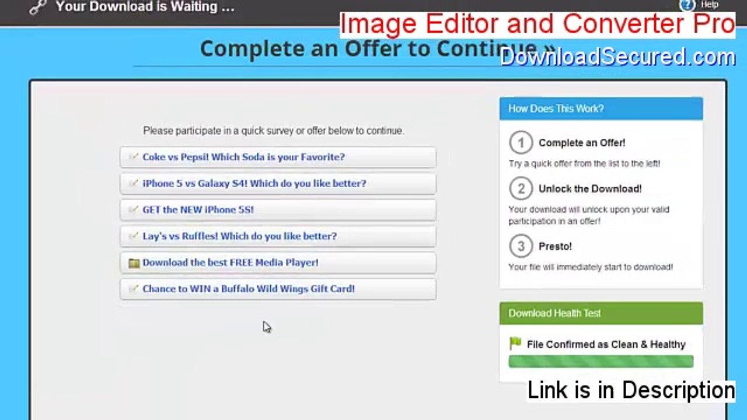Image resolution: width=747 pixels, height=420 pixels.
Task: Click the checkmark icon beside Coke vs Pepsi
Action: click(x=134, y=157)
